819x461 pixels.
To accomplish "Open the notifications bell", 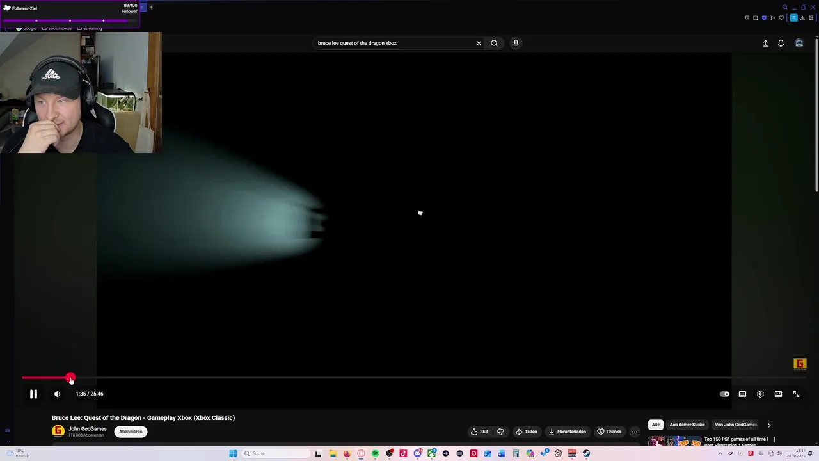I will click(x=781, y=43).
